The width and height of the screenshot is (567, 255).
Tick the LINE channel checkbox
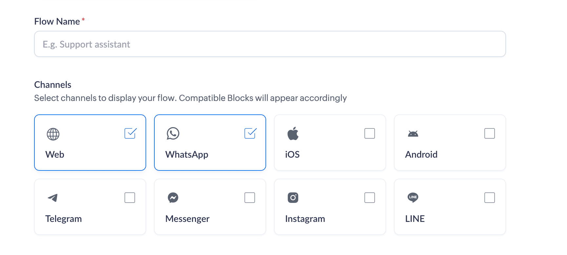click(490, 198)
